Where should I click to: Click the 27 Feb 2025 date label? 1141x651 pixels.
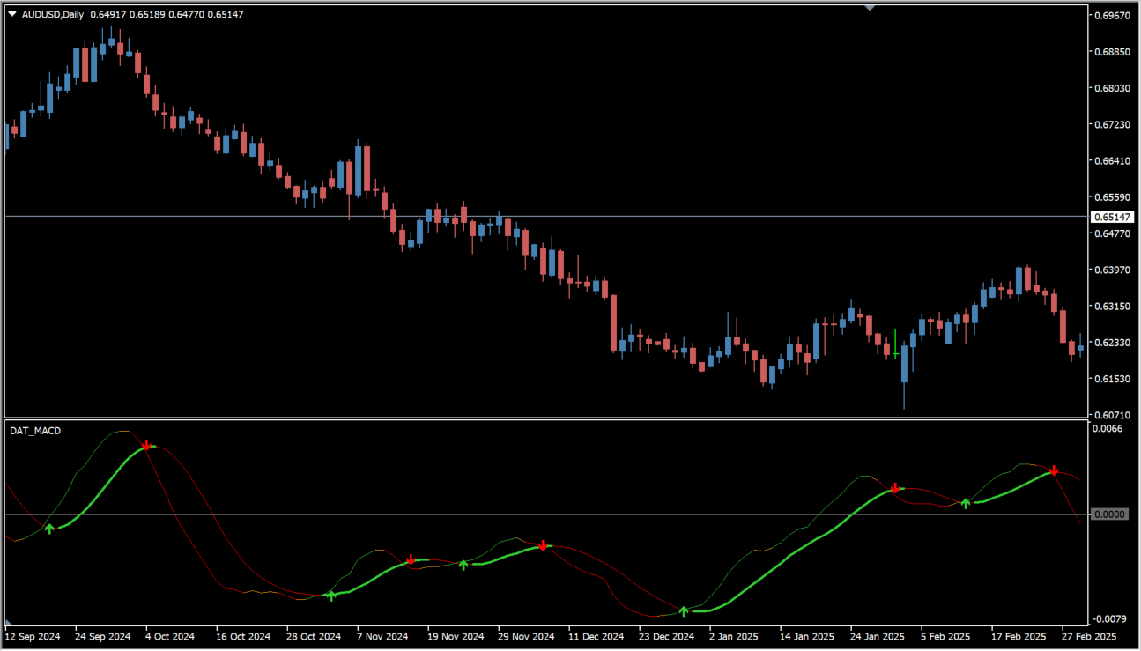pyautogui.click(x=1089, y=636)
